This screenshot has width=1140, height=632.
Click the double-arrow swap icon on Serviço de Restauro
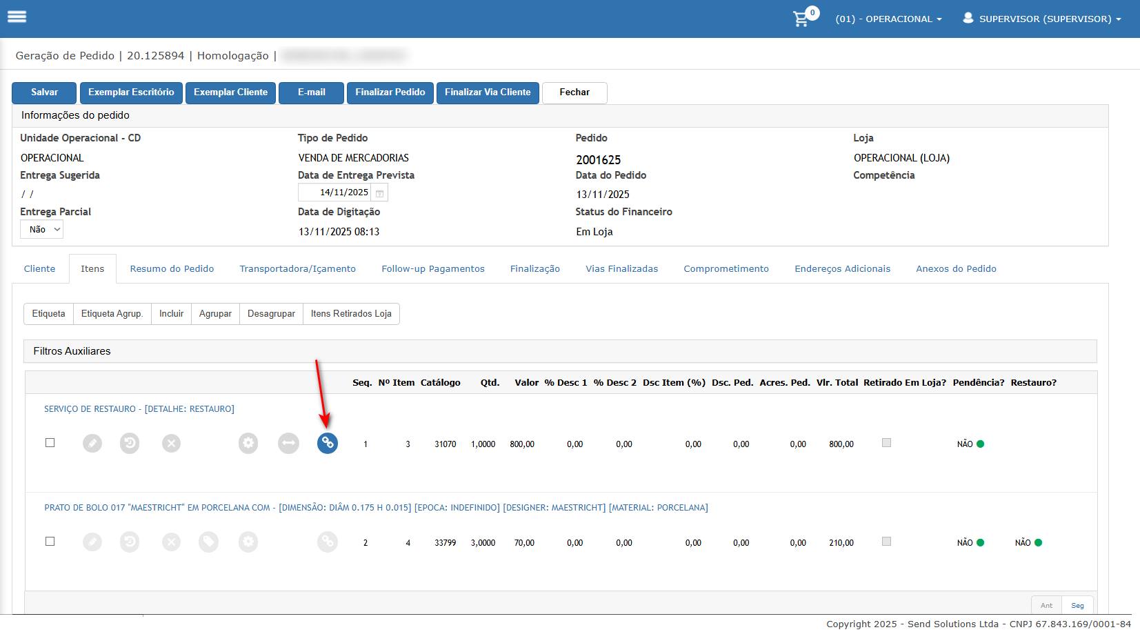click(288, 443)
